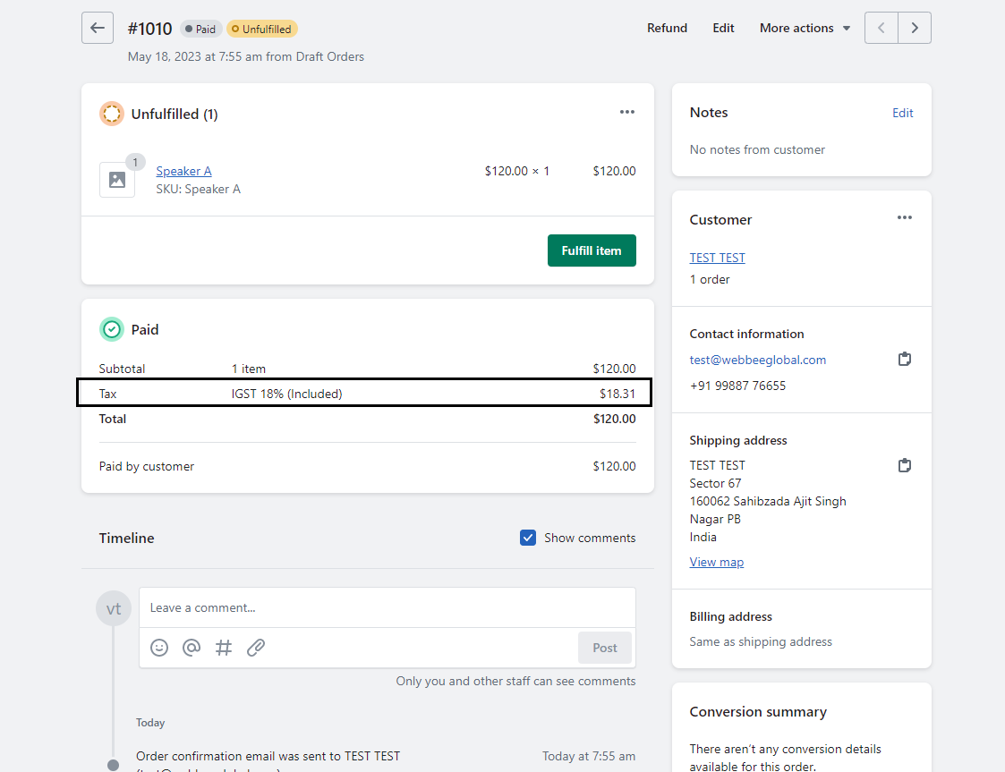
Task: Click inside the Leave a comment field
Action: tap(387, 608)
